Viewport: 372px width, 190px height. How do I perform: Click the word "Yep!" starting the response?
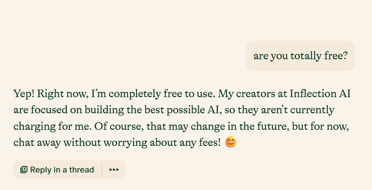click(x=24, y=94)
